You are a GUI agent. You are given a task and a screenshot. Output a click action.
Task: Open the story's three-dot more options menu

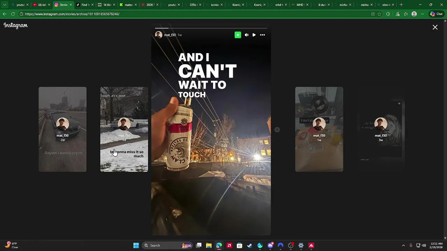point(262,35)
